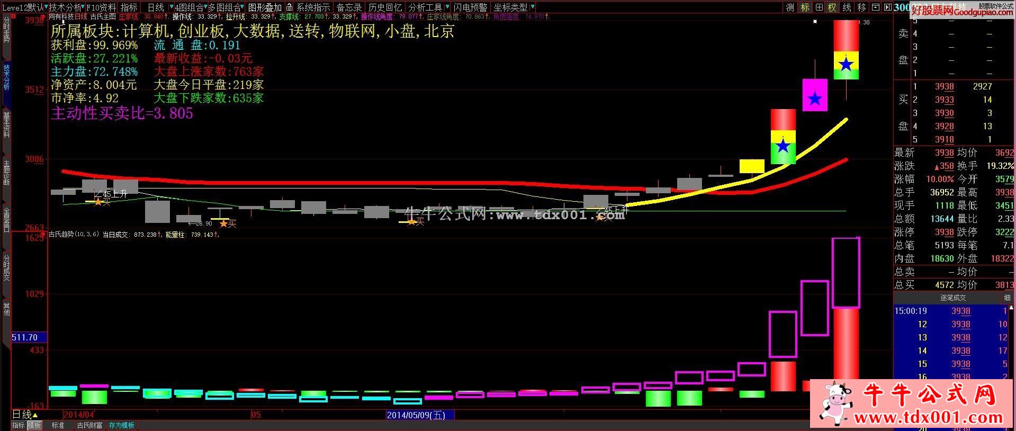The image size is (1016, 431).
Task: Click the 测 measure tool icon
Action: click(790, 7)
